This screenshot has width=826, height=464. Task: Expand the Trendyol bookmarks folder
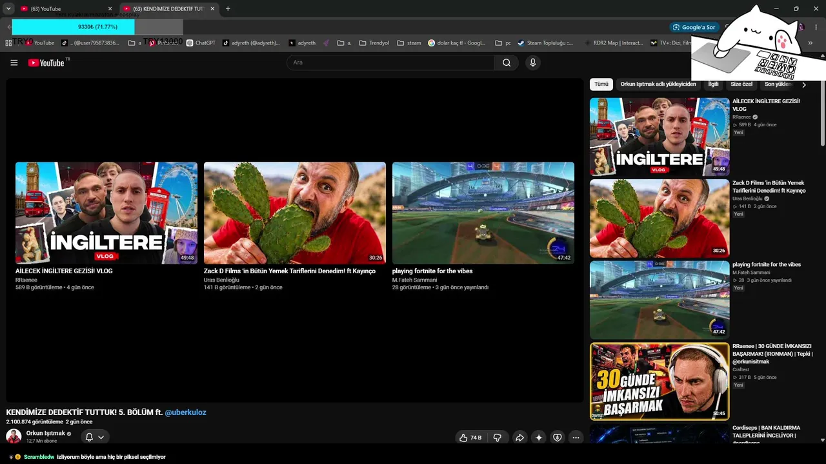click(374, 43)
